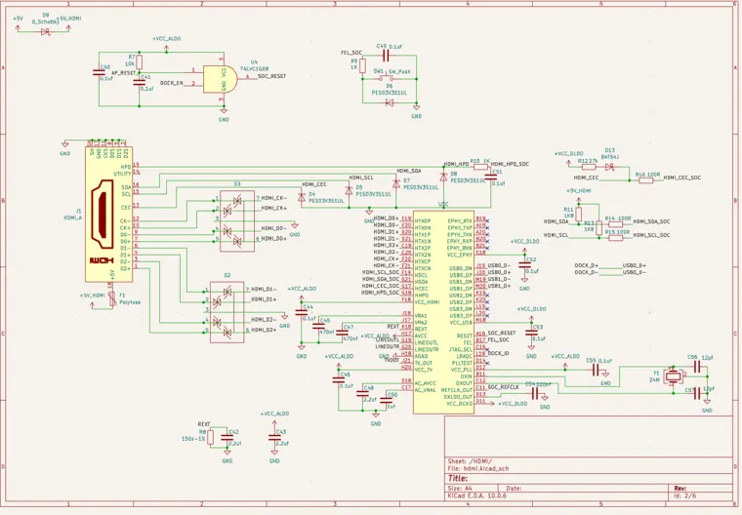
Task: Select capacitor C48 2.2uf
Action: pyautogui.click(x=362, y=393)
